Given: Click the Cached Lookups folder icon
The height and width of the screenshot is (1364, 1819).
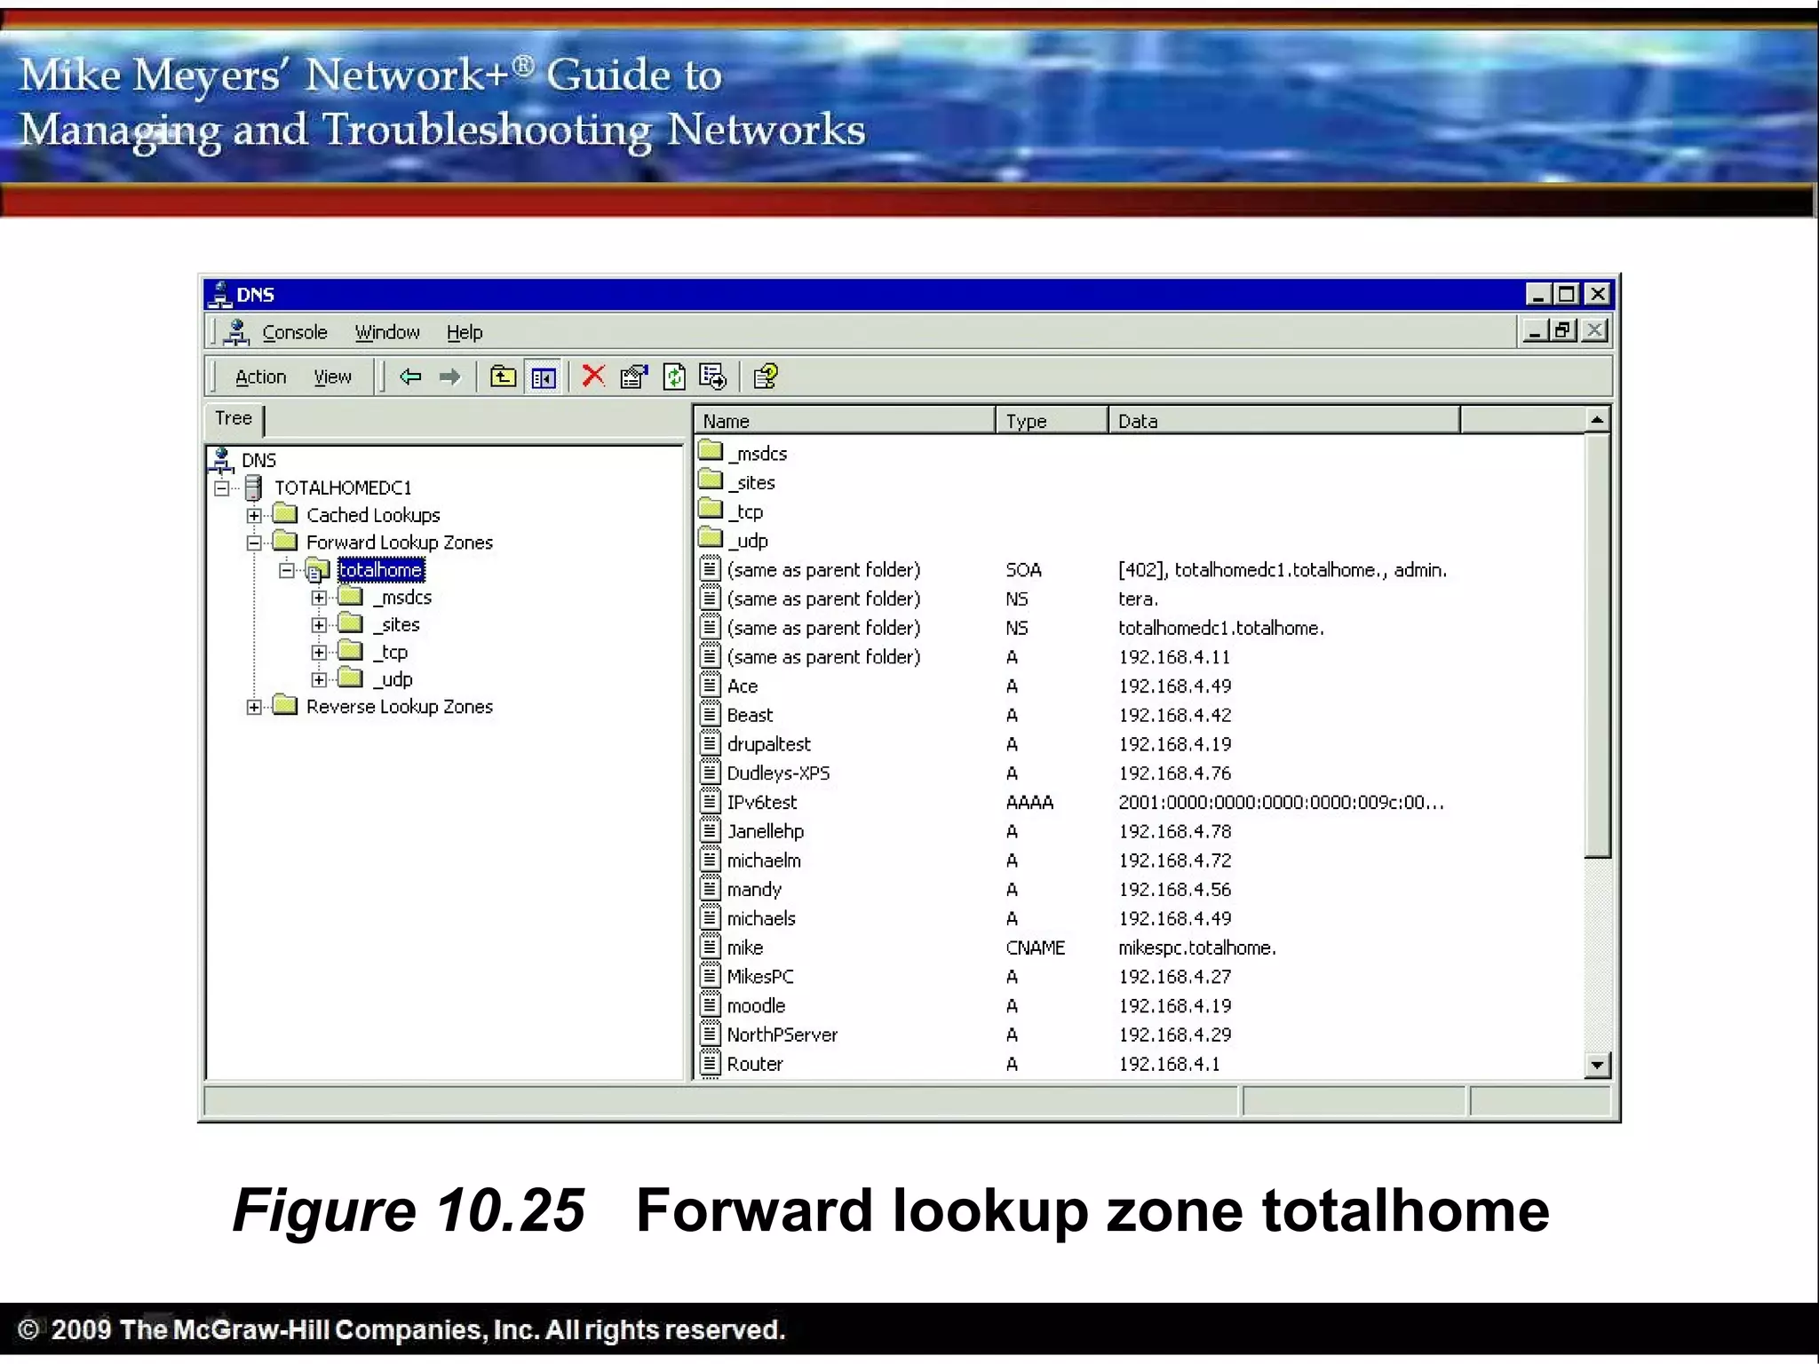Looking at the screenshot, I should click(x=285, y=514).
